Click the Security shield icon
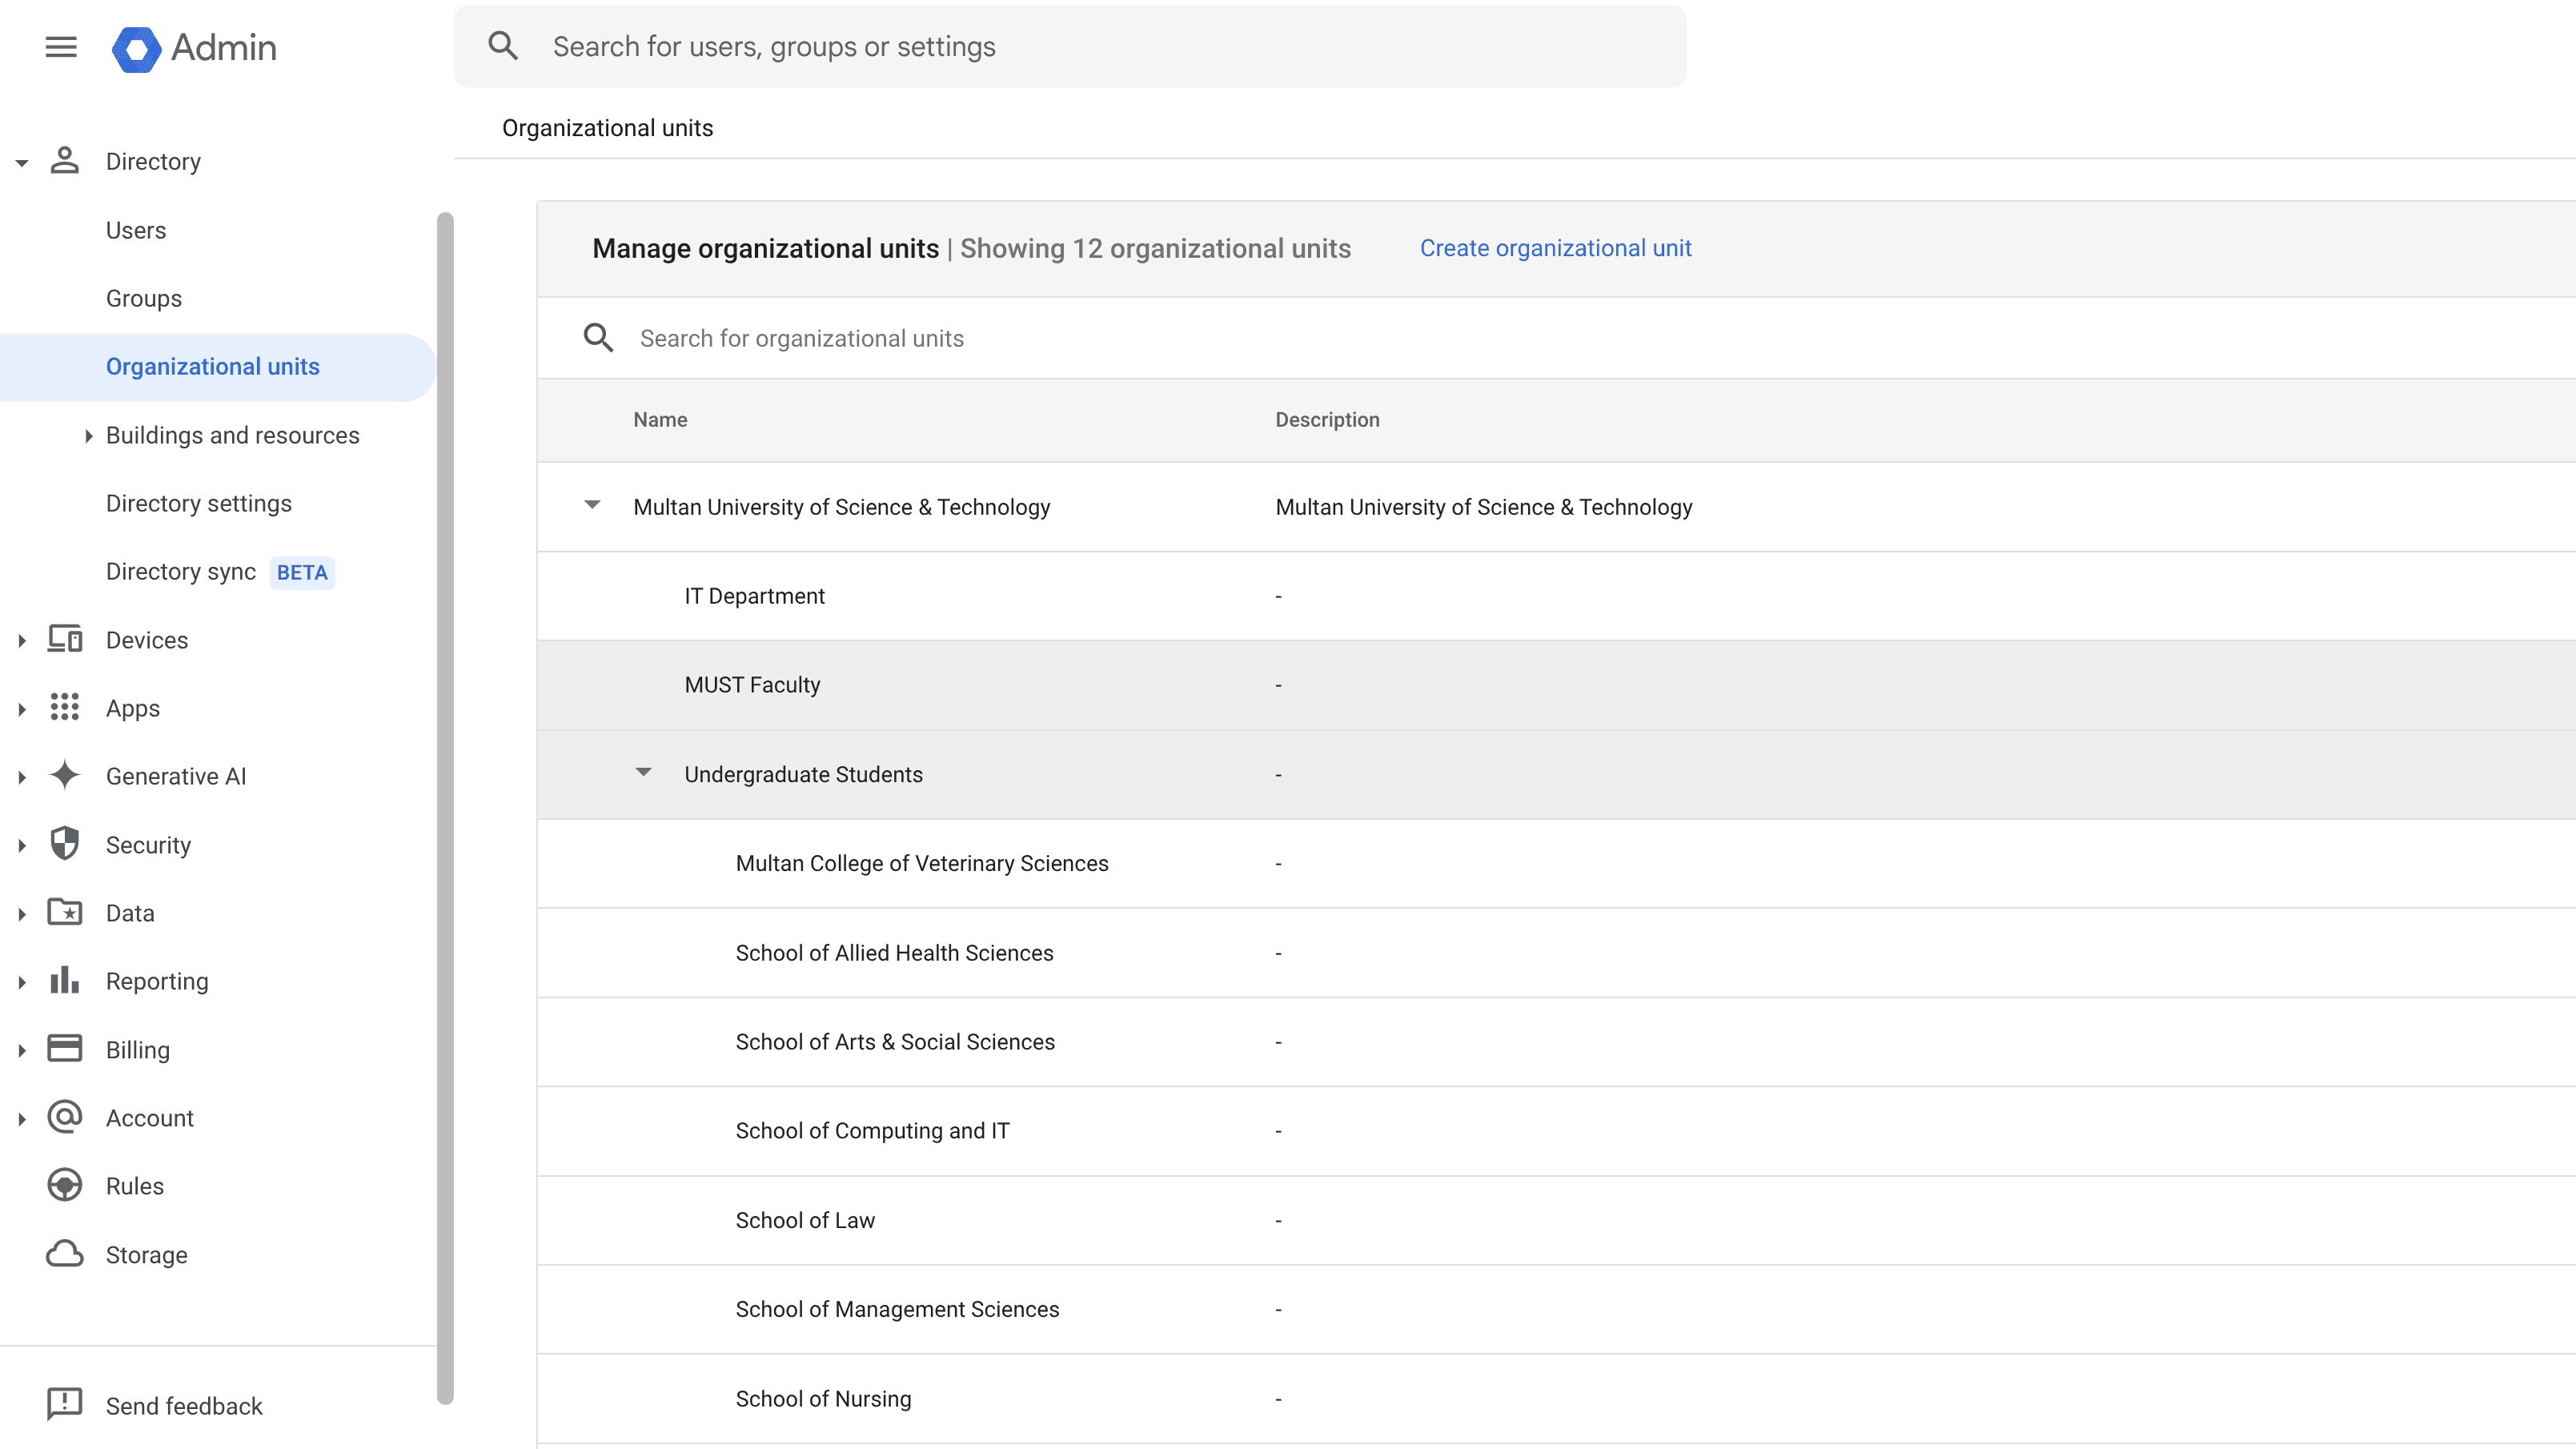The height and width of the screenshot is (1449, 2576). pyautogui.click(x=65, y=844)
